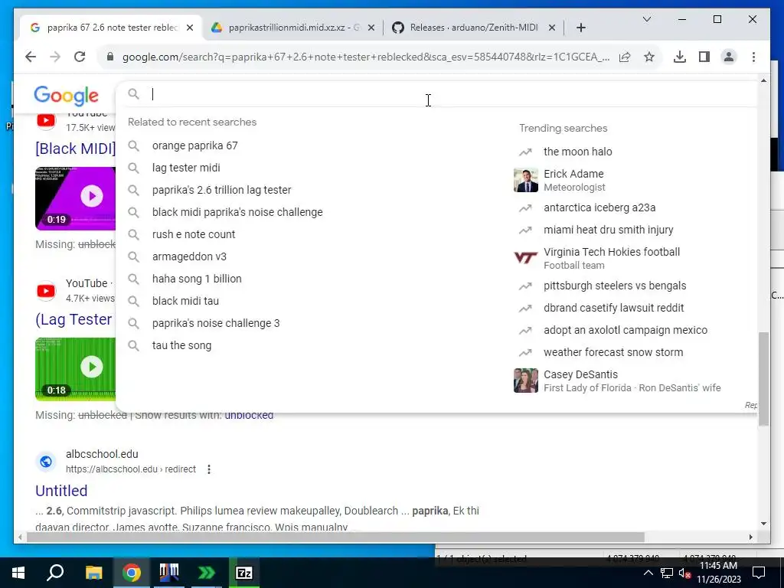Screen dimensions: 784x588
Task: Click 'unblocked' show results with link
Action: click(x=249, y=416)
